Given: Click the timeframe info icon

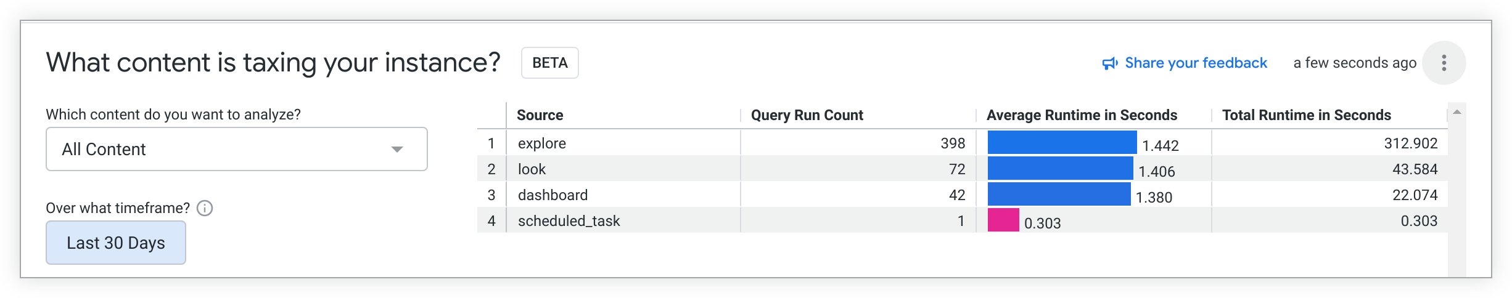Looking at the screenshot, I should [x=205, y=208].
